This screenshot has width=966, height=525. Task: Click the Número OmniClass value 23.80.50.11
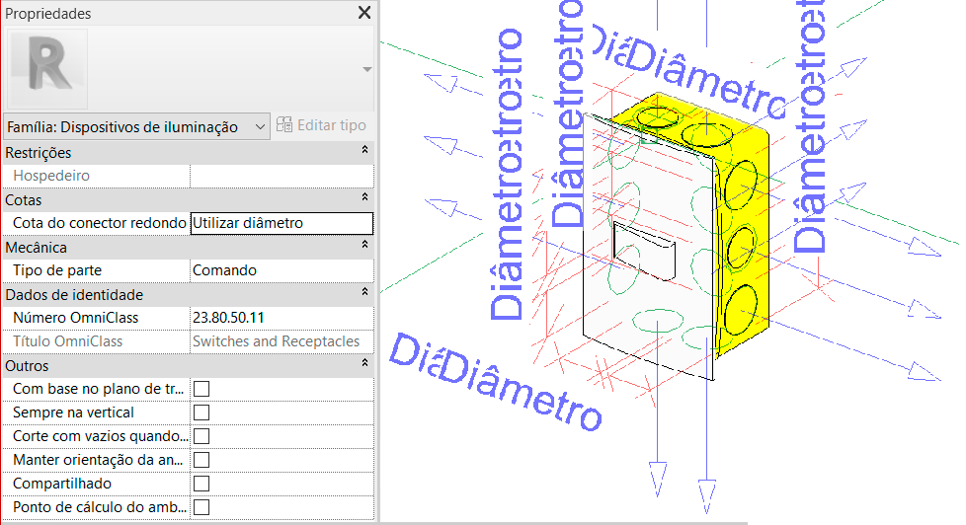click(282, 318)
